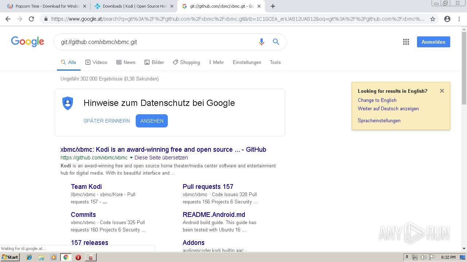
Task: Open Einstellungen search settings
Action: (x=247, y=62)
